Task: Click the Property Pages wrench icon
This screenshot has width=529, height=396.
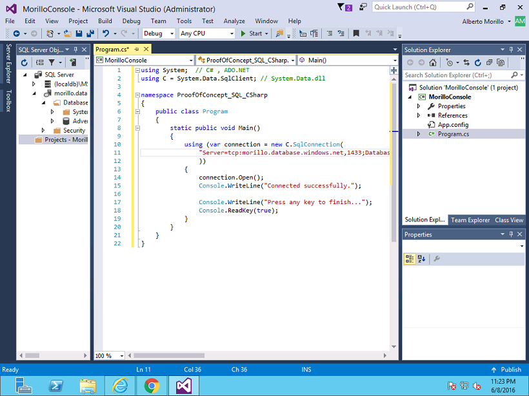Action: (437, 259)
